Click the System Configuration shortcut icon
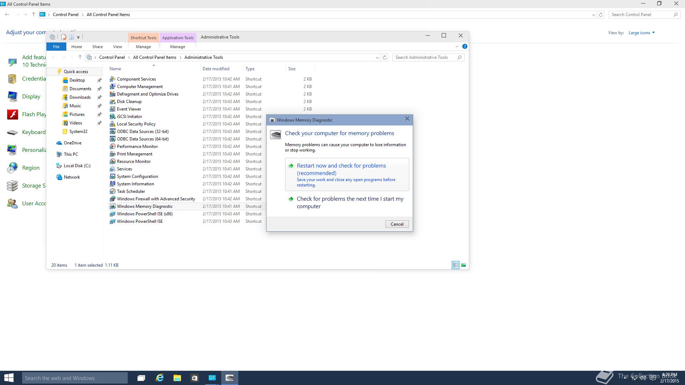The width and height of the screenshot is (685, 385). click(112, 176)
